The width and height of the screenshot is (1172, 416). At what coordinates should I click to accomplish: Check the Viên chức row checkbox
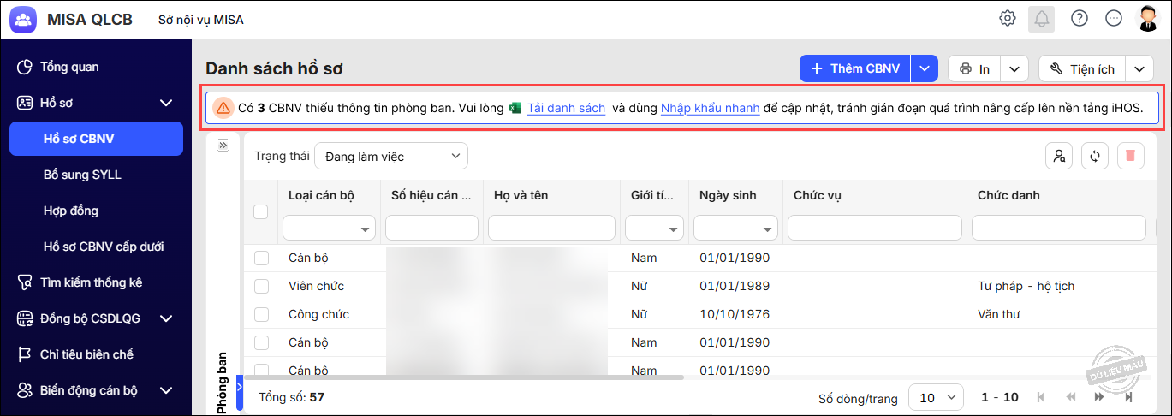(x=261, y=286)
